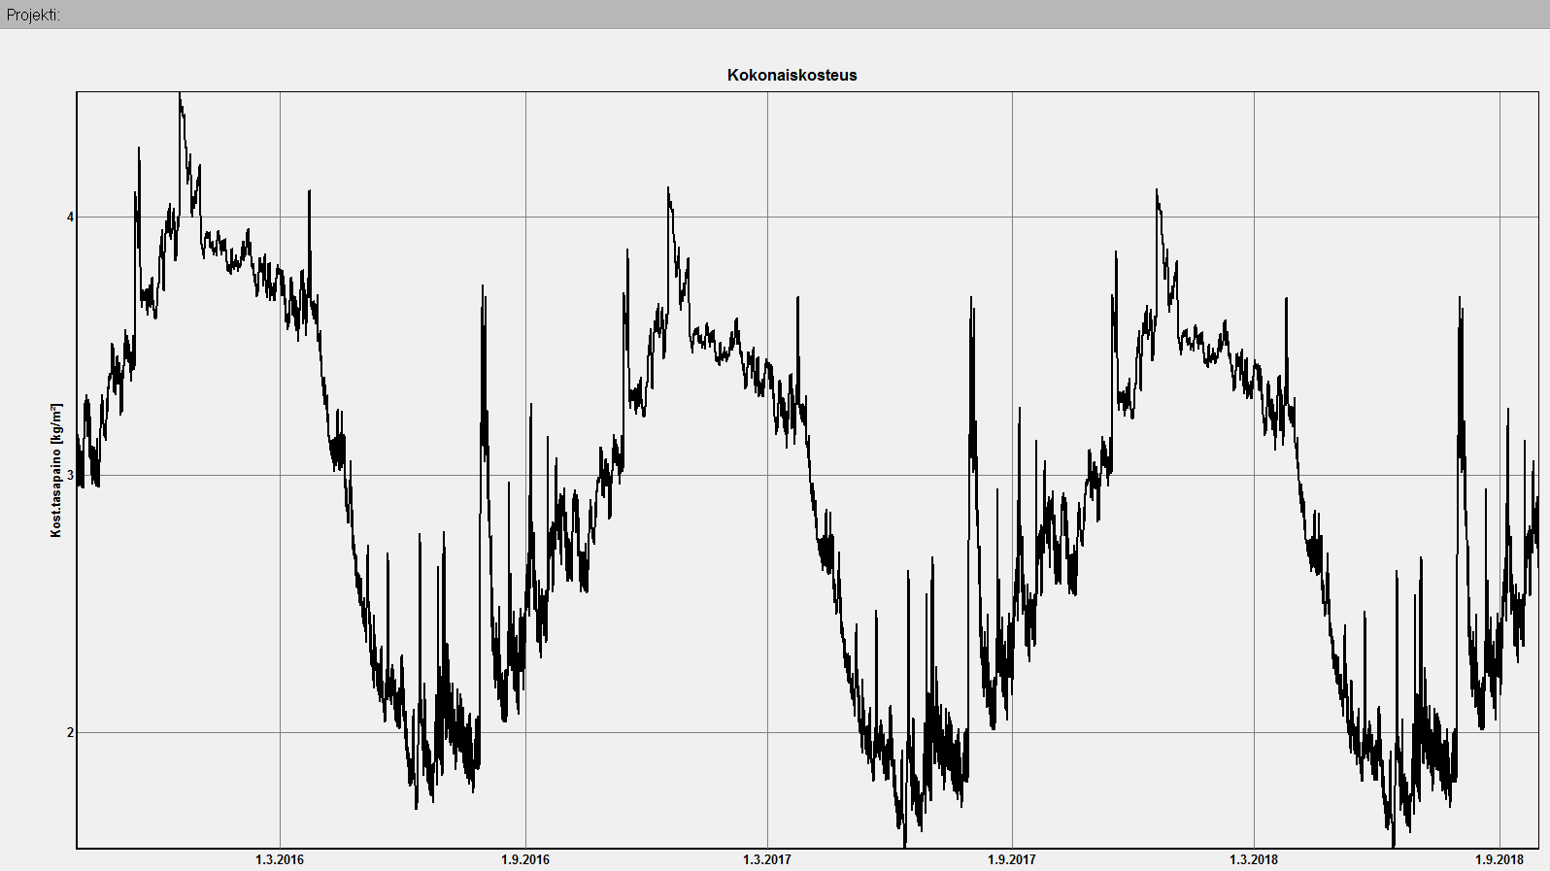The width and height of the screenshot is (1550, 871).
Task: Click the x-axis date "1.9.2016"
Action: point(525,859)
